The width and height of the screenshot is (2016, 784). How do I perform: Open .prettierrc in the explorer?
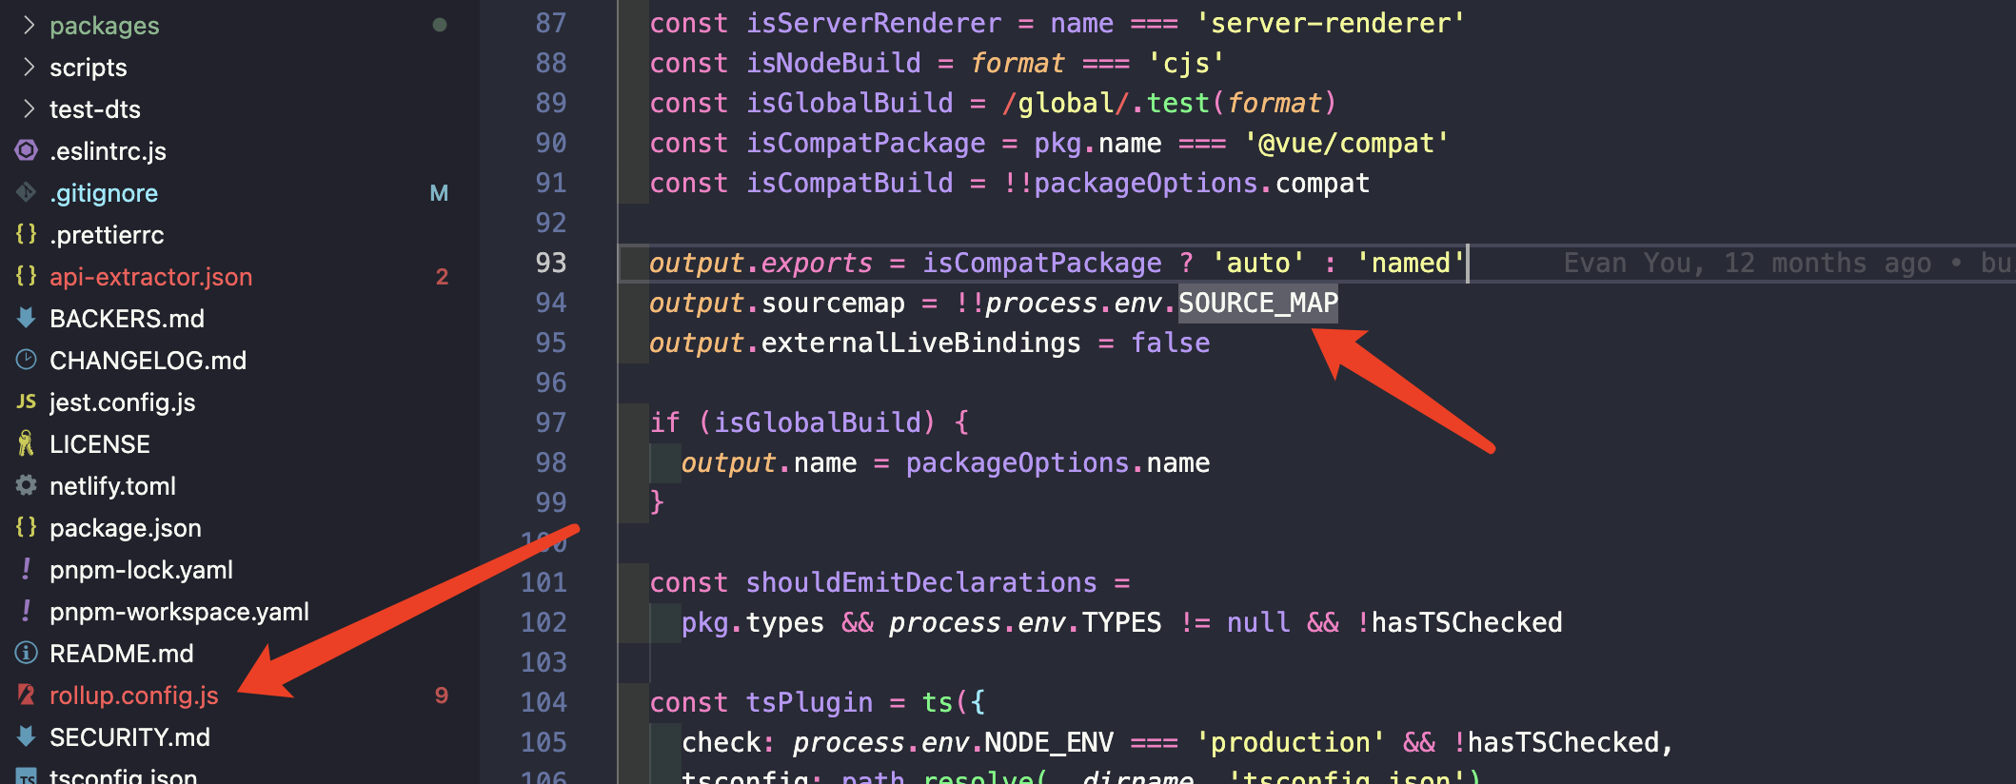pyautogui.click(x=107, y=234)
